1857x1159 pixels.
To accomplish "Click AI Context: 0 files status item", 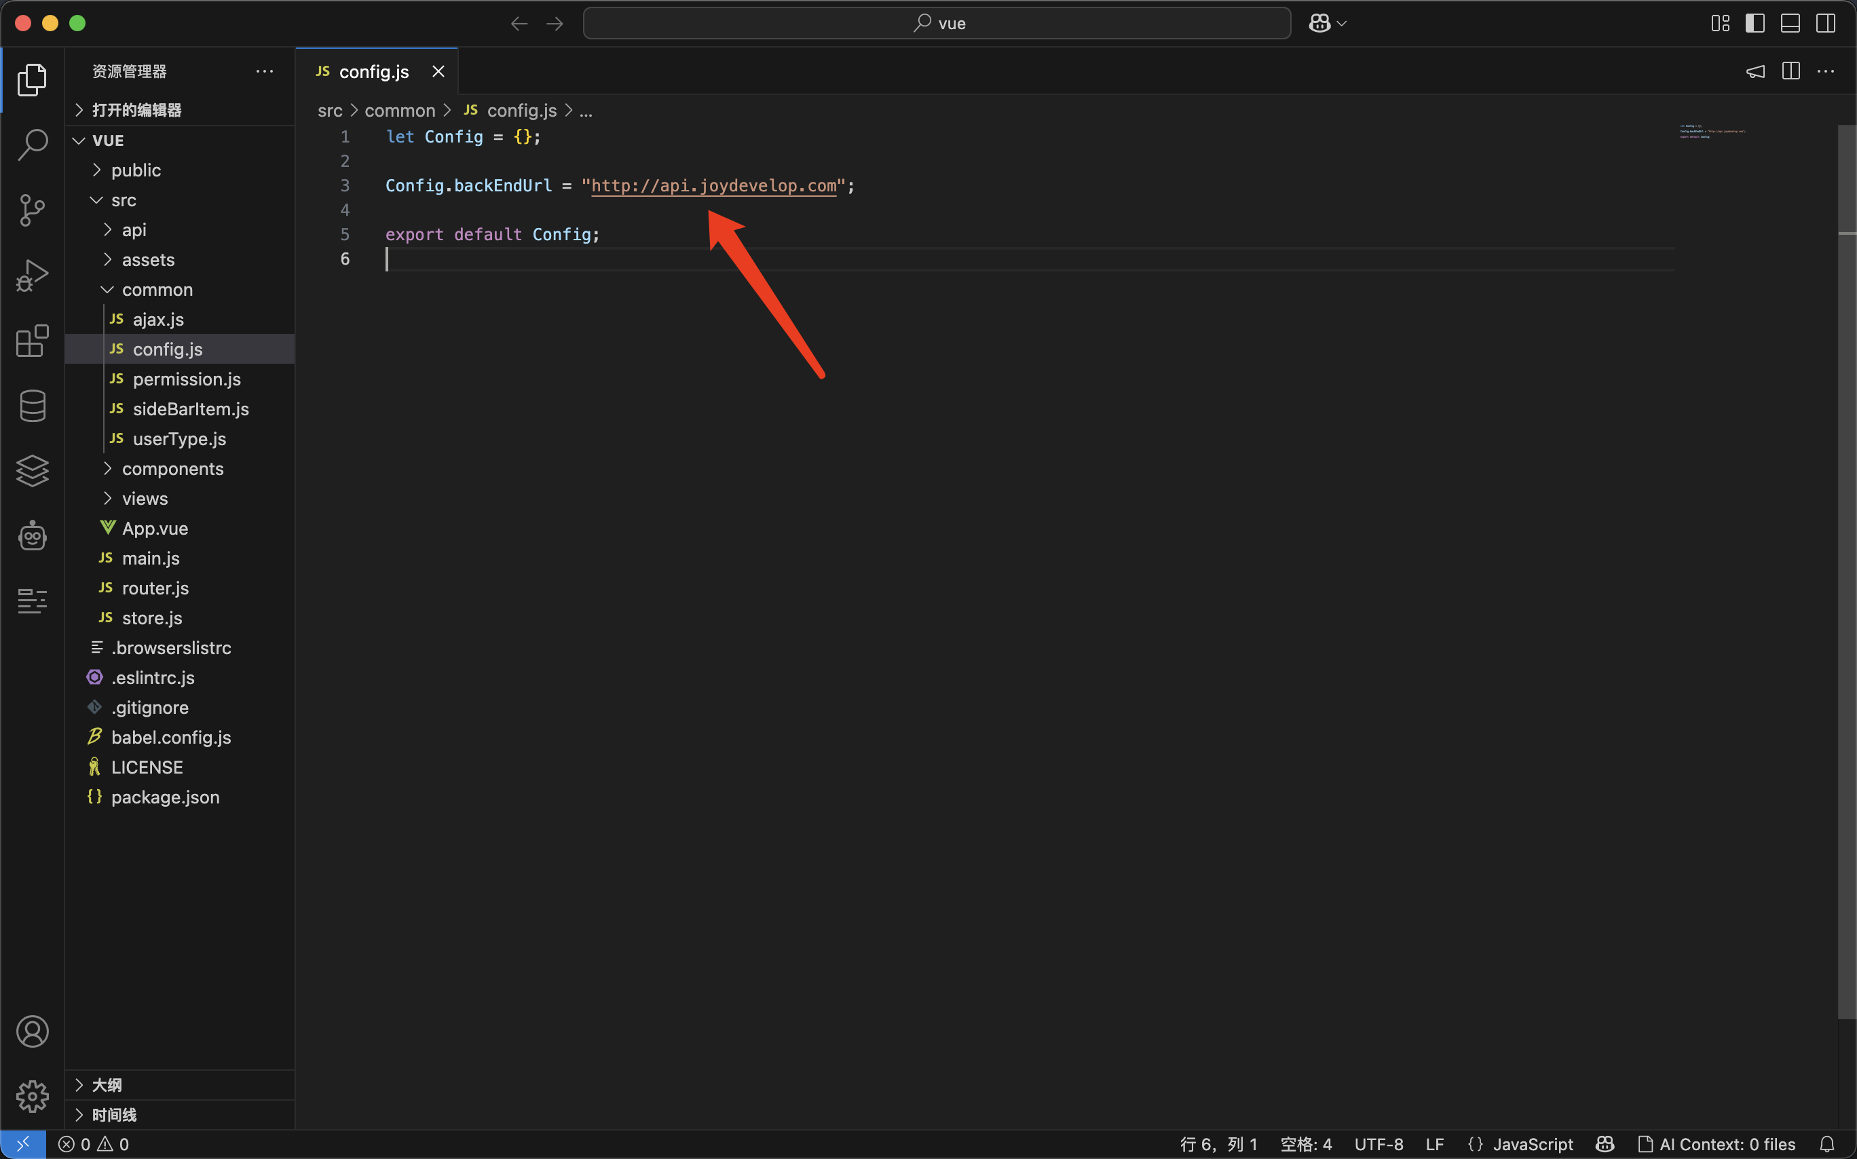I will tap(1717, 1143).
